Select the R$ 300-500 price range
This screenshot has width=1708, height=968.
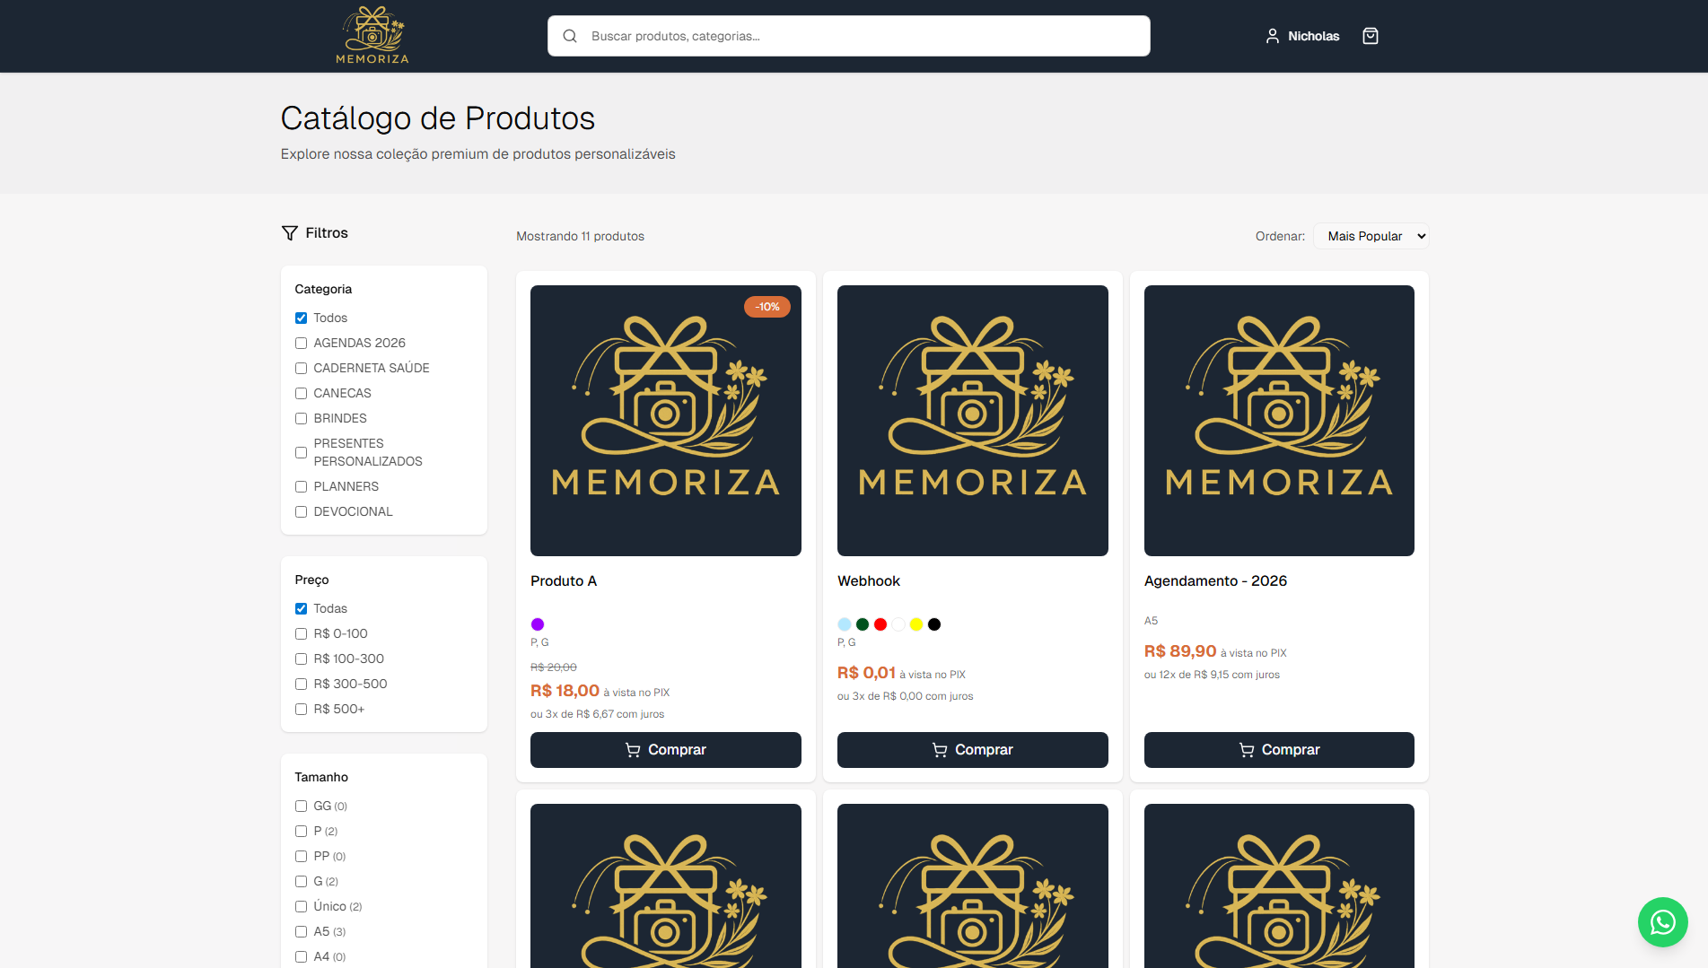pyautogui.click(x=301, y=684)
